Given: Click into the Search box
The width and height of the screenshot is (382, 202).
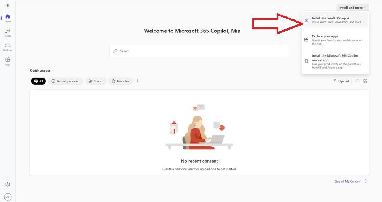Looking at the screenshot, I should (199, 51).
